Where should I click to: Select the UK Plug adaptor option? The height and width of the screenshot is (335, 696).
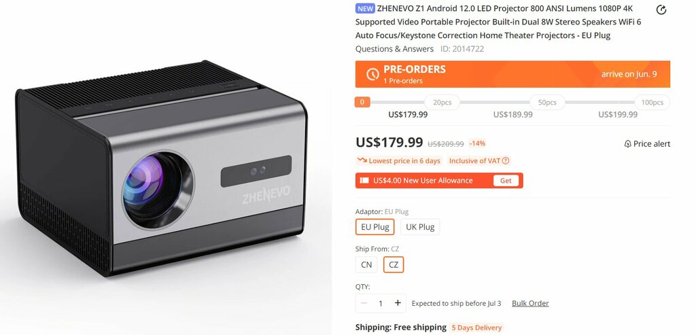[x=420, y=227]
